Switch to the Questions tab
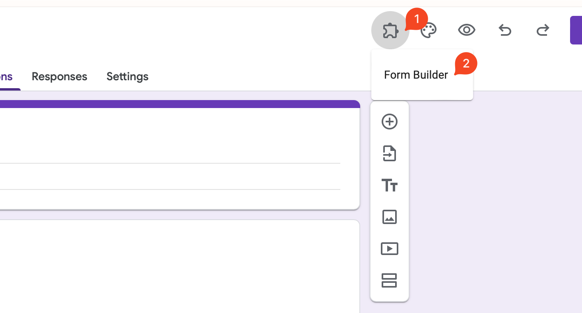Image resolution: width=582 pixels, height=313 pixels. 6,77
